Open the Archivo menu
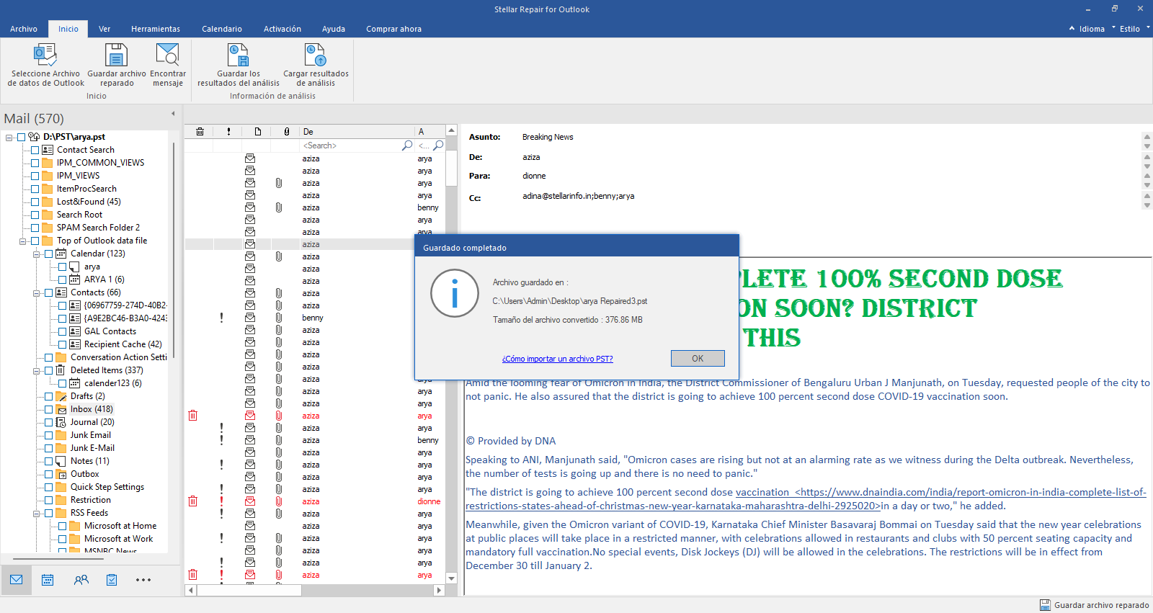The width and height of the screenshot is (1153, 613). pos(24,29)
